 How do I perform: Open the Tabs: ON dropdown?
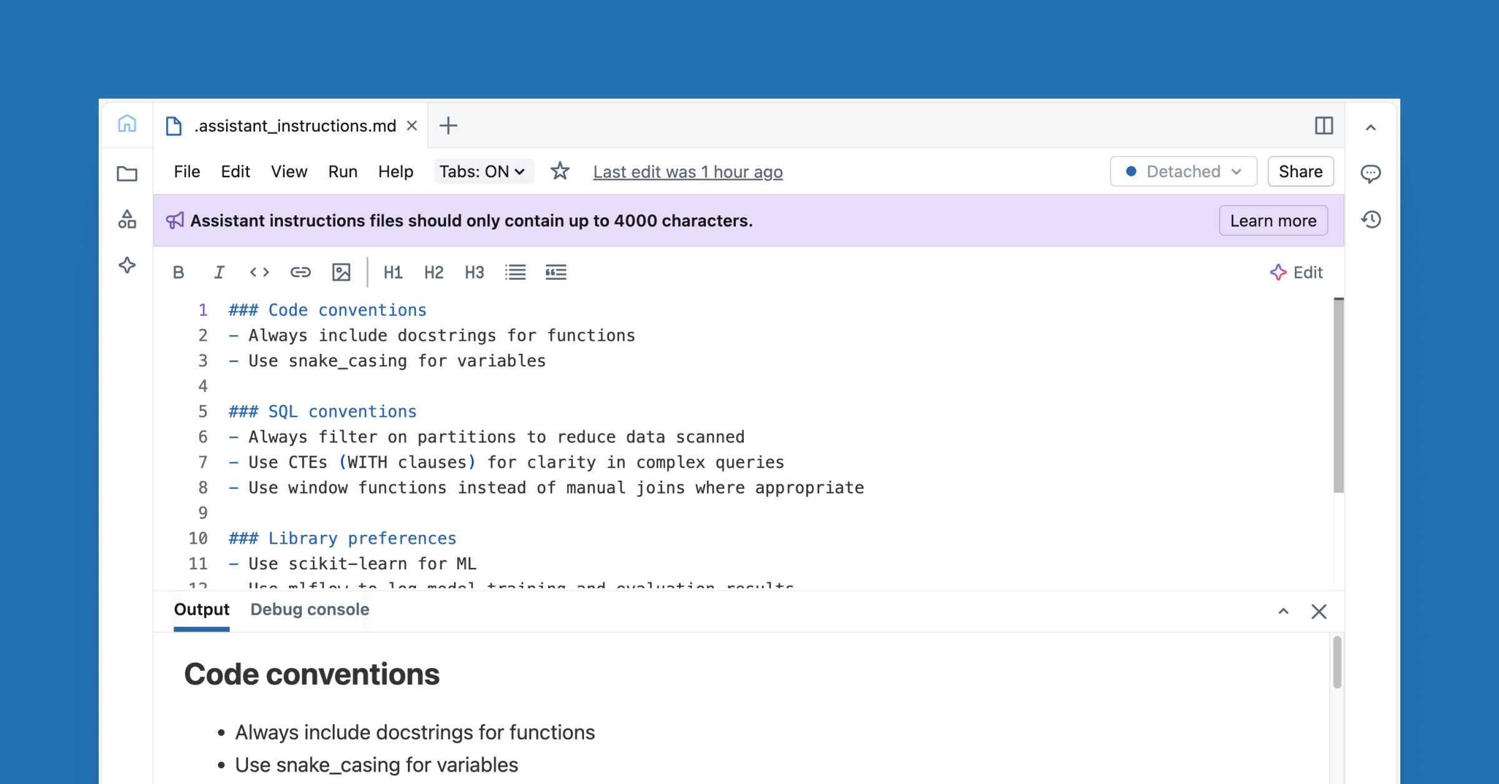click(x=483, y=171)
